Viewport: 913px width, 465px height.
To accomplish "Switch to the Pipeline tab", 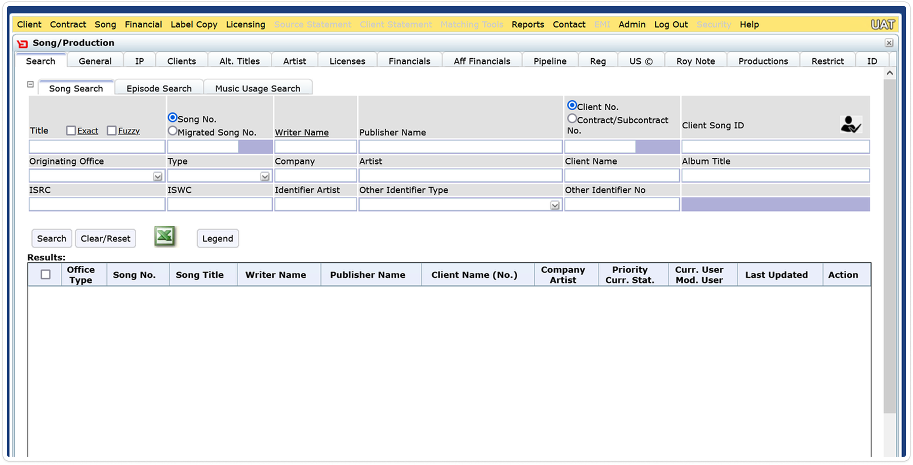I will (x=550, y=61).
